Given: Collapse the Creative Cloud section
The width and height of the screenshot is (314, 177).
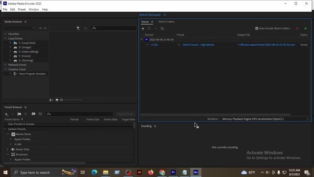Looking at the screenshot, I should (5, 69).
